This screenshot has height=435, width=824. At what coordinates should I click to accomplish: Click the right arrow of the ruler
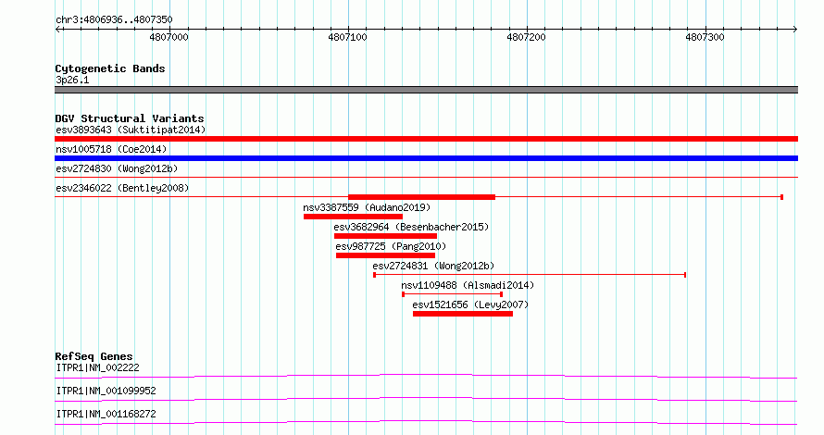[x=795, y=30]
